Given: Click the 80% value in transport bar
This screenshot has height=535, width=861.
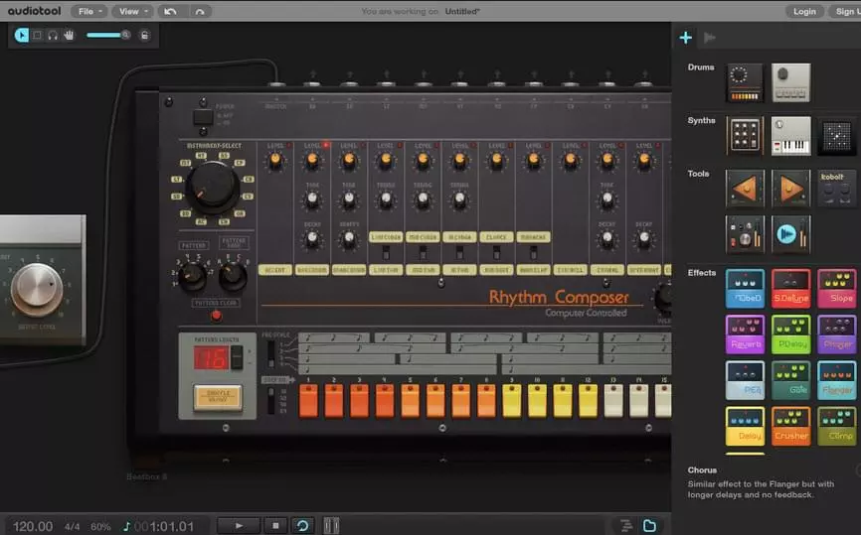Looking at the screenshot, I should pyautogui.click(x=100, y=527).
